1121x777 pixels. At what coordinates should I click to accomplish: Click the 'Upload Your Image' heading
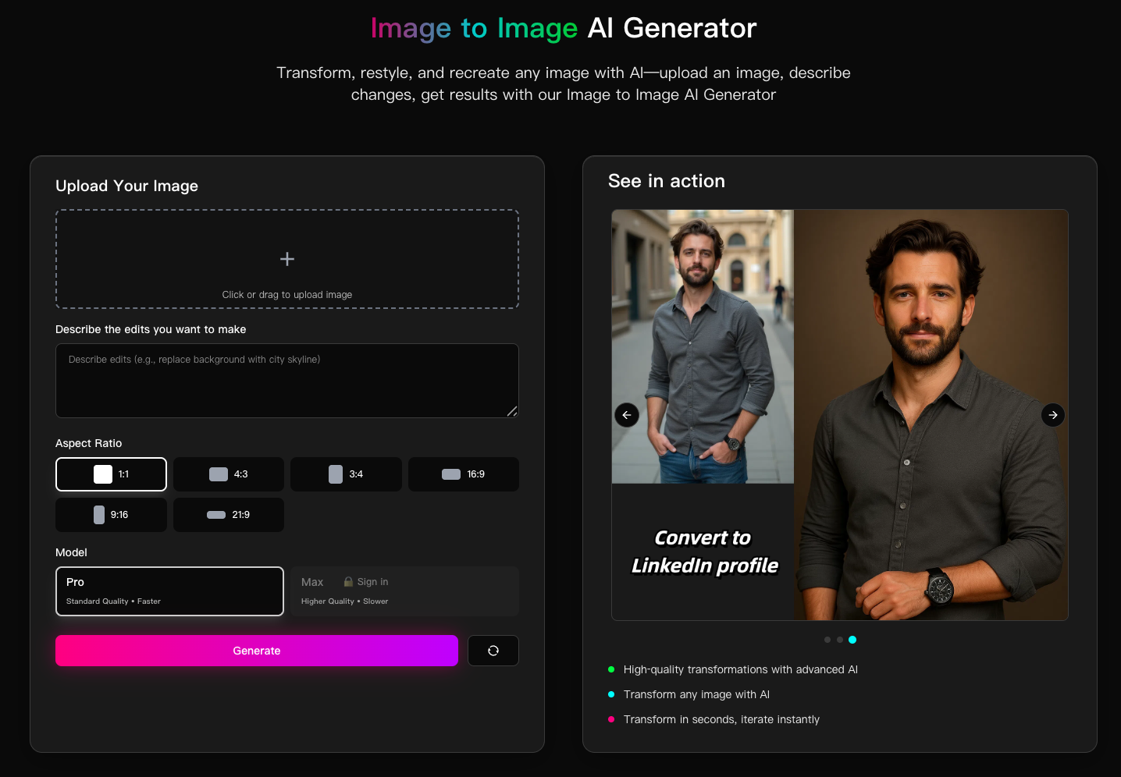pos(126,186)
